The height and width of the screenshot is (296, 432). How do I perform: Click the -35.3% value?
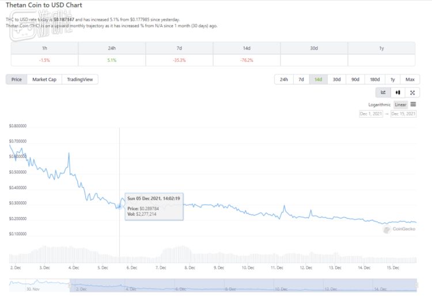179,60
